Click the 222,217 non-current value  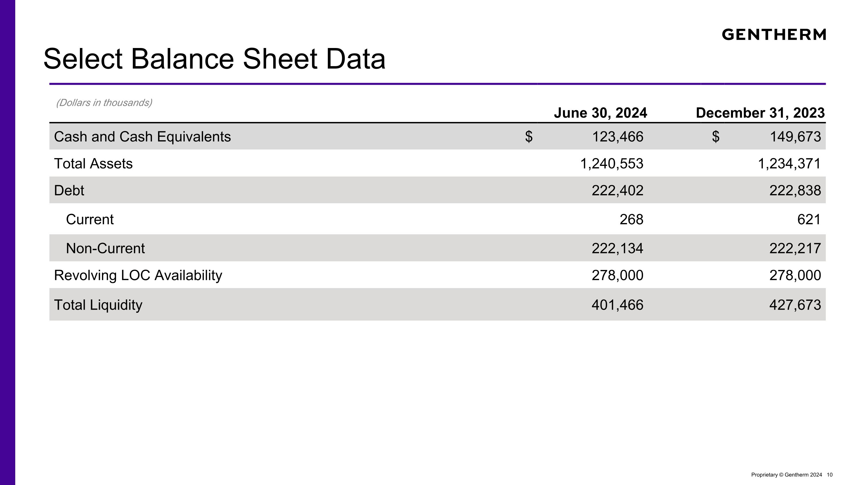click(x=795, y=248)
